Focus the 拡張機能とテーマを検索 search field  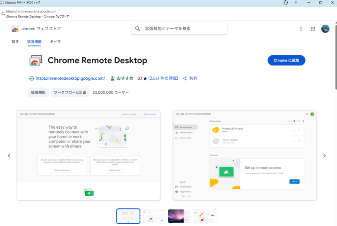click(x=179, y=29)
